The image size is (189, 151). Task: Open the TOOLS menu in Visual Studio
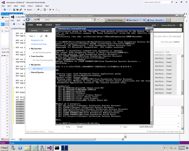[x=30, y=6]
